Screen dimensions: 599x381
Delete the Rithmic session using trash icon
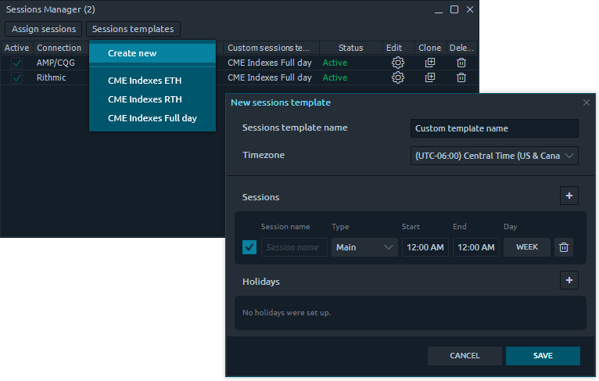(x=461, y=77)
